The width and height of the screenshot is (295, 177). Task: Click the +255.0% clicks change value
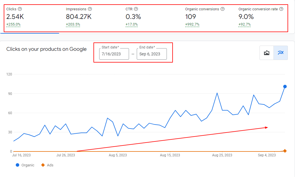coord(13,24)
